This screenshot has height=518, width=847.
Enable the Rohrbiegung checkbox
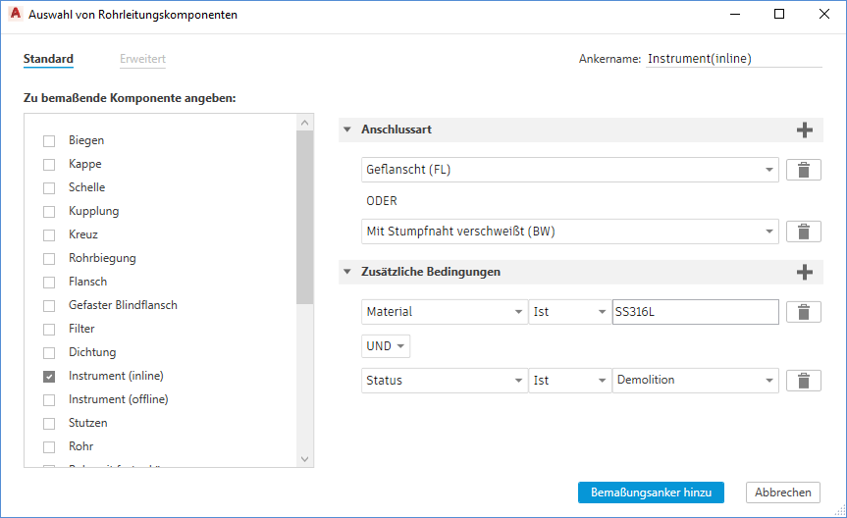coord(49,258)
